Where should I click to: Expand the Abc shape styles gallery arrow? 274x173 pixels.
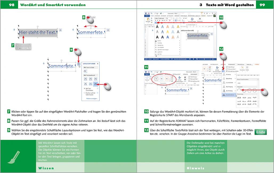coord(170,81)
